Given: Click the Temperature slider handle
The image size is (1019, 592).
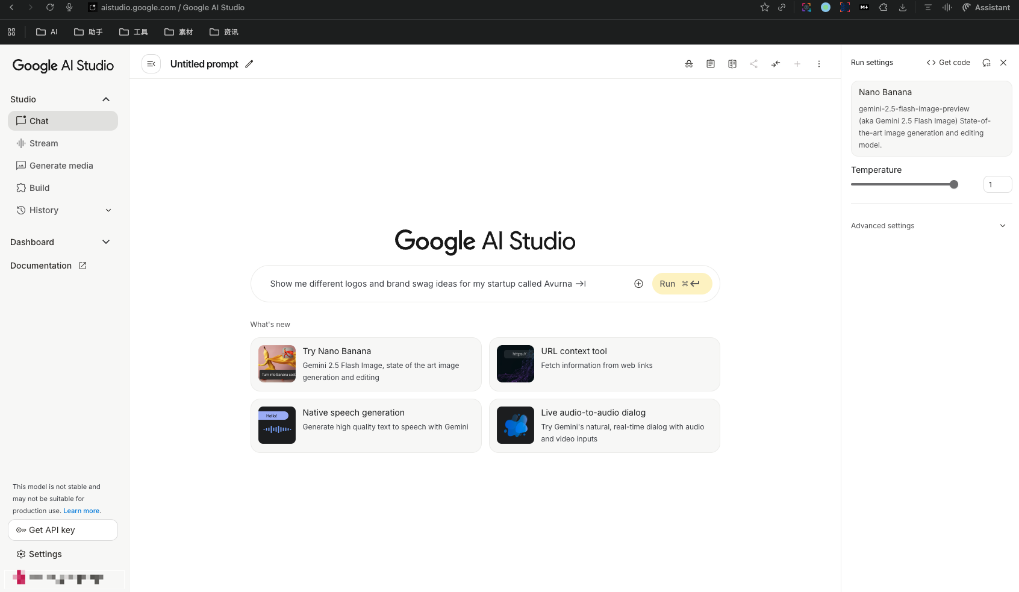Looking at the screenshot, I should point(954,184).
